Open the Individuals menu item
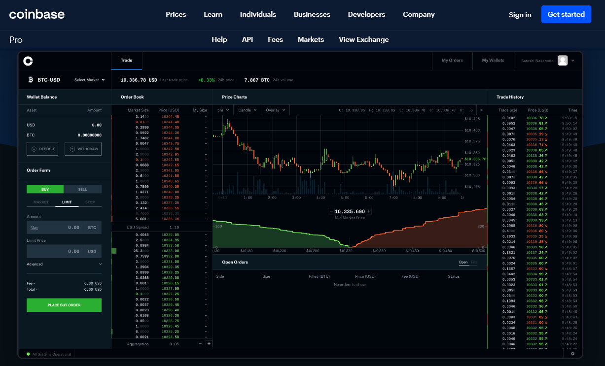Viewport: 605px width, 366px height. 258,14
